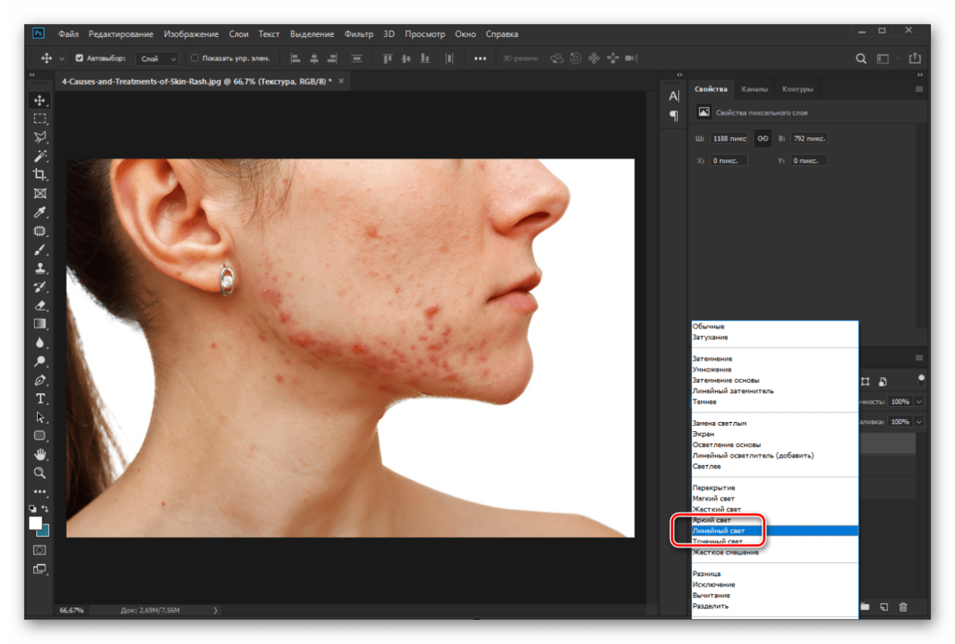Click the delete layer trash icon
The width and height of the screenshot is (955, 644).
pyautogui.click(x=903, y=606)
